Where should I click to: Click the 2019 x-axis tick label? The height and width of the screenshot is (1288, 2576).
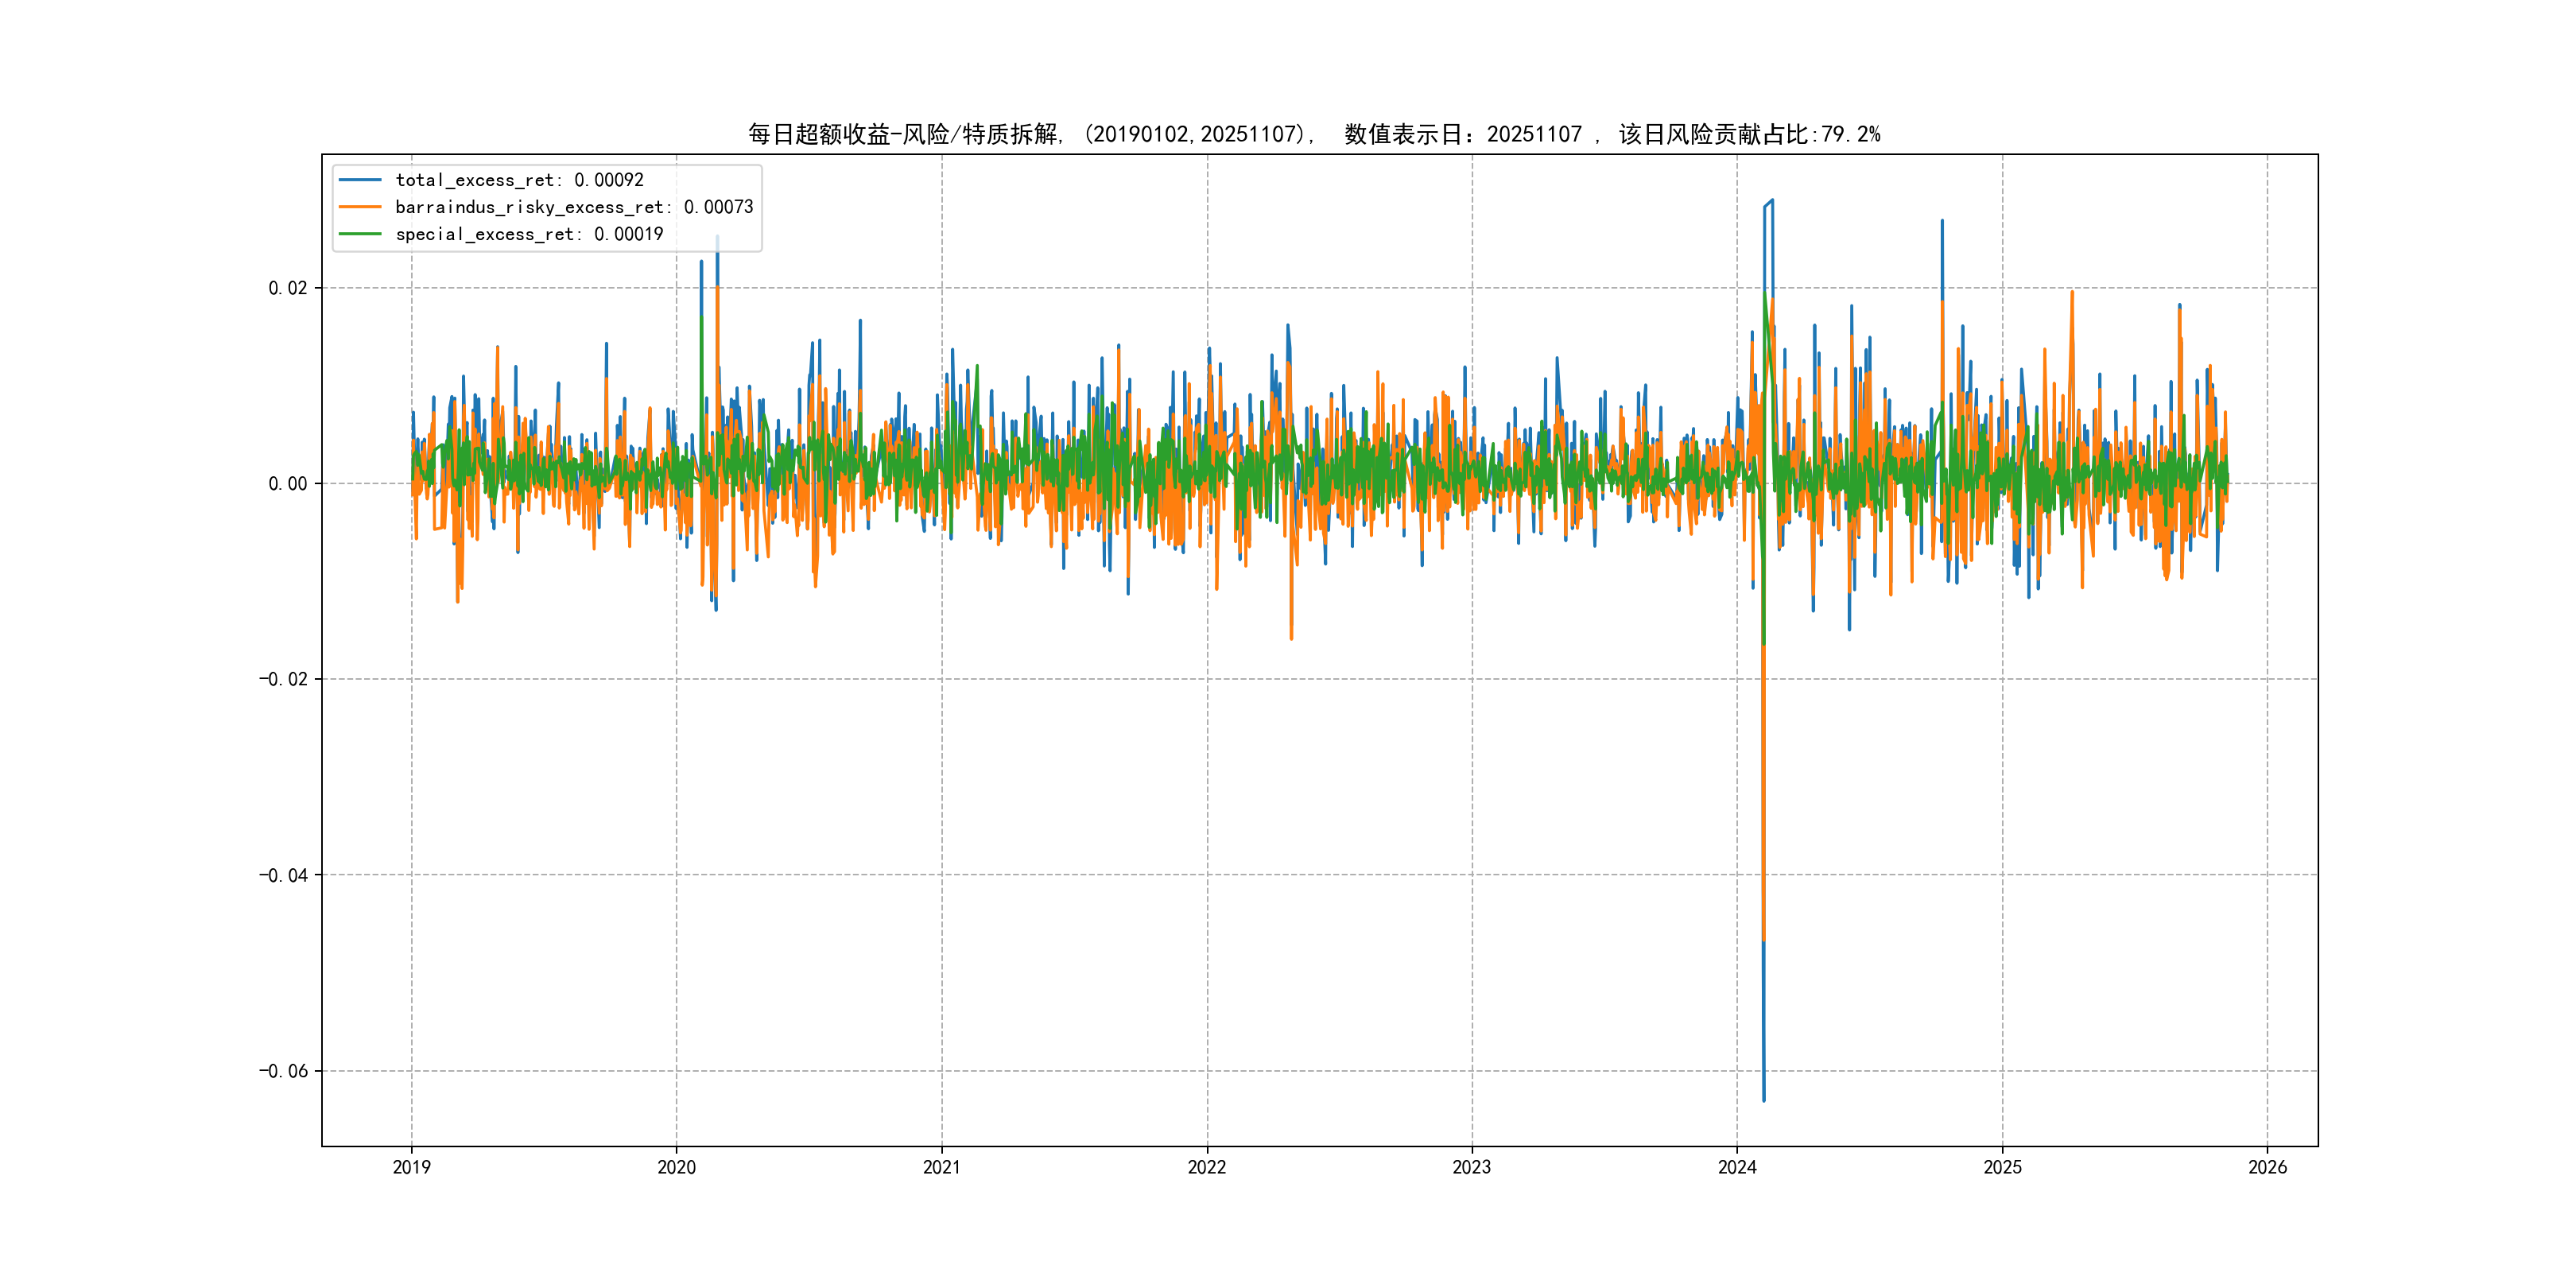(x=411, y=1167)
